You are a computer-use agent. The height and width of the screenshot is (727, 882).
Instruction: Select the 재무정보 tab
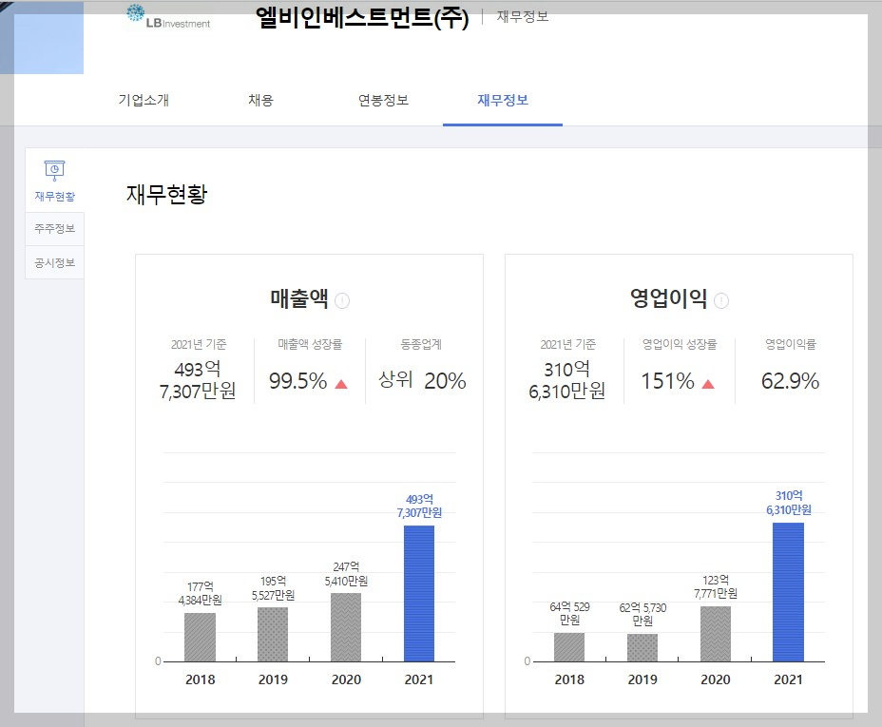(x=503, y=100)
